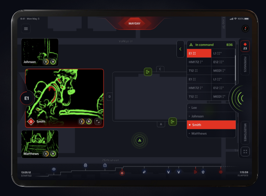Click the compass icon
This screenshot has height=196, width=266.
click(x=245, y=29)
